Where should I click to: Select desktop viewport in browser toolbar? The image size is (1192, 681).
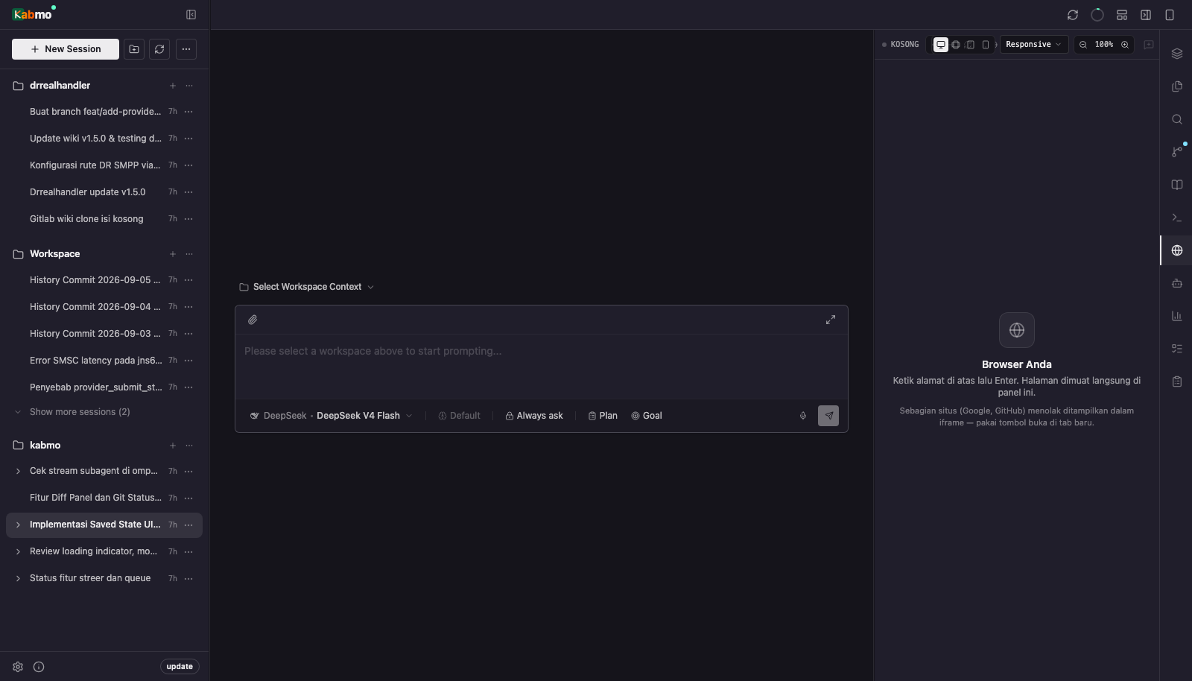(x=941, y=45)
